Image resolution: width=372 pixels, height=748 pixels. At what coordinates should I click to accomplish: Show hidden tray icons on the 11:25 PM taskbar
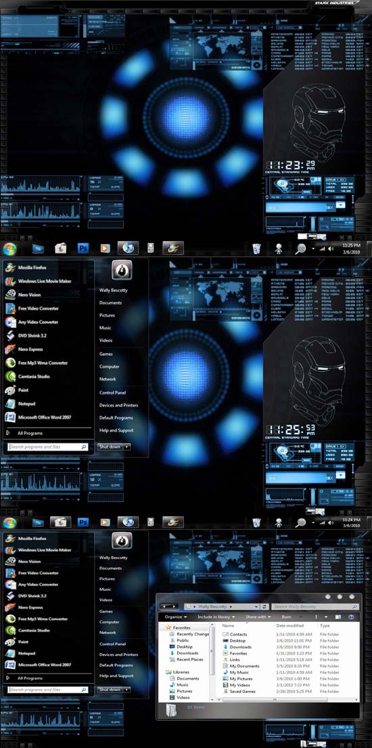click(313, 249)
